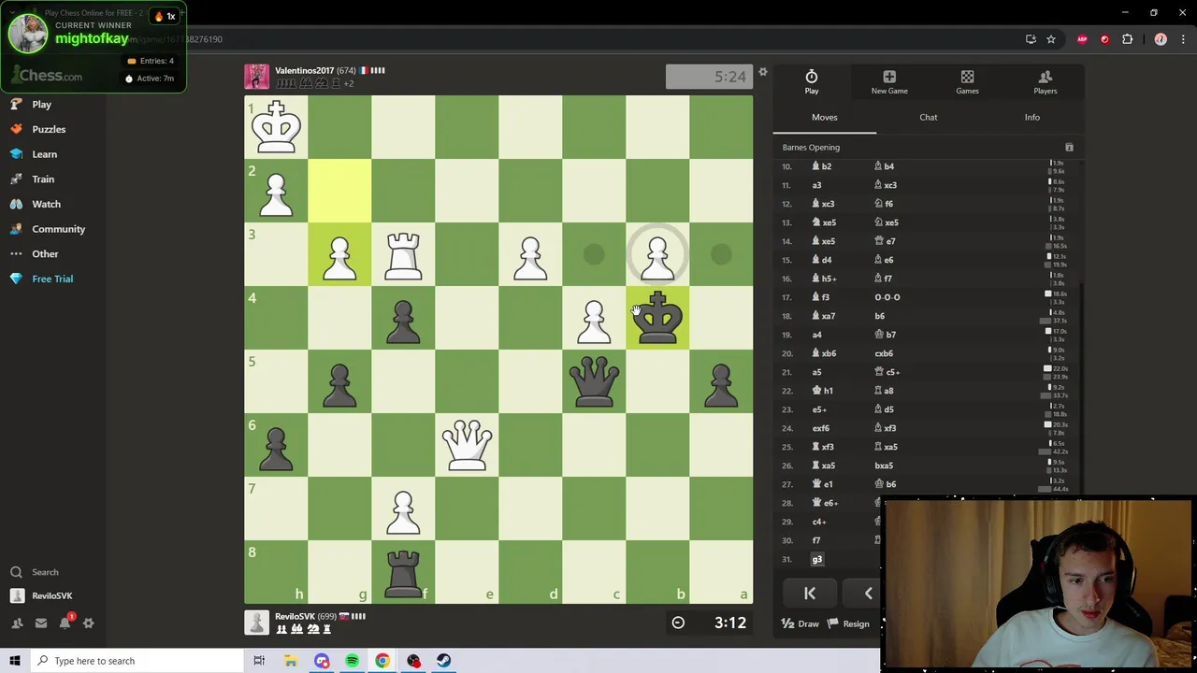
Task: Open OBS recording app on taskbar
Action: tap(413, 661)
